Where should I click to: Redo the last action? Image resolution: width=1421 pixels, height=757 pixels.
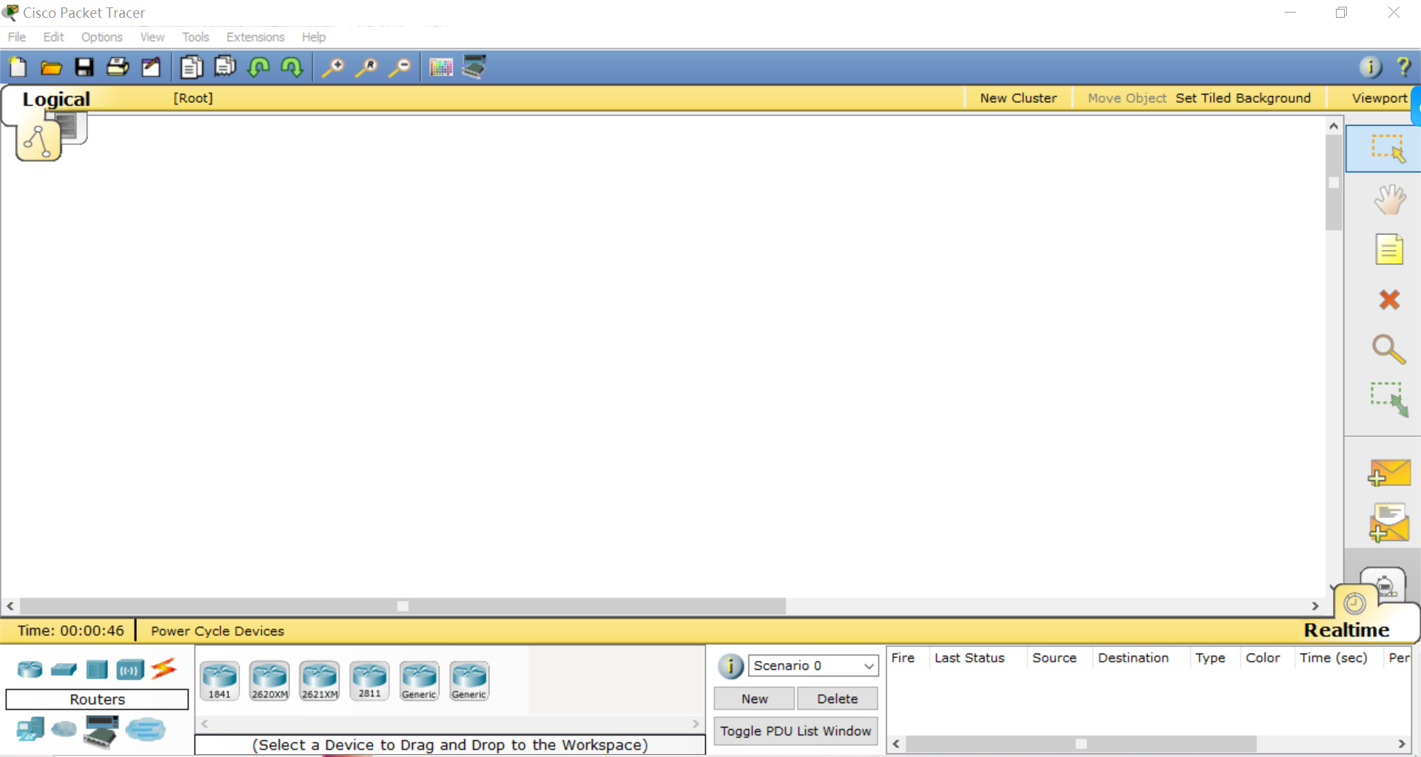click(x=292, y=67)
